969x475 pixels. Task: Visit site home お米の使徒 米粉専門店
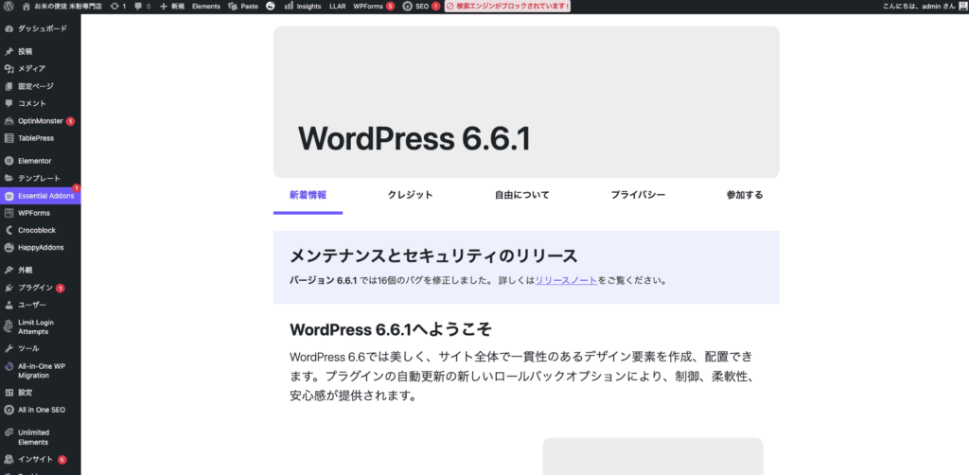point(62,7)
